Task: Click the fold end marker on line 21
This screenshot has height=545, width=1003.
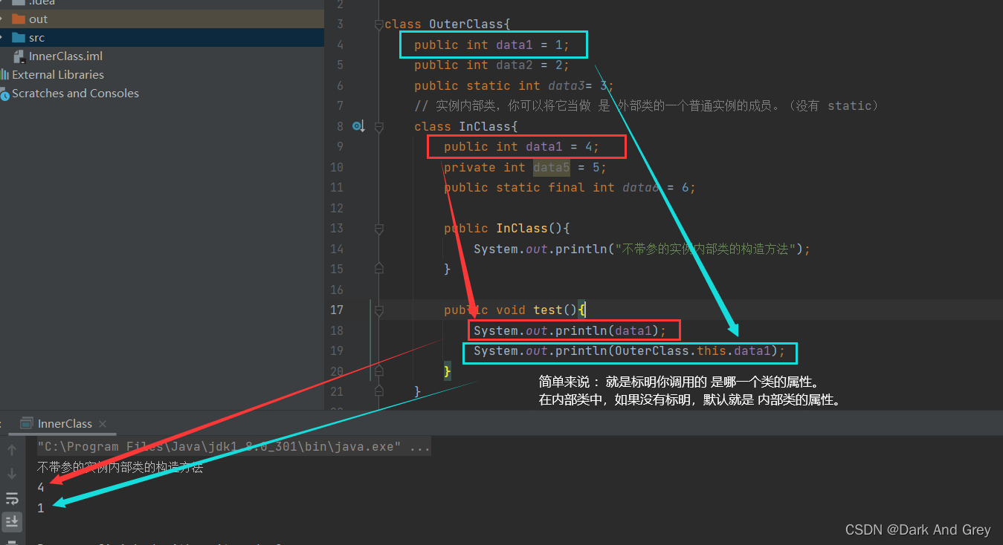Action: pos(379,391)
